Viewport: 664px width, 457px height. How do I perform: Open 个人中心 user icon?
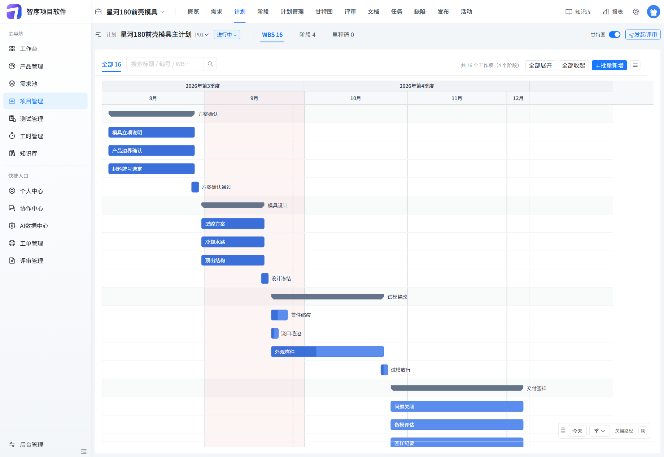tap(12, 191)
